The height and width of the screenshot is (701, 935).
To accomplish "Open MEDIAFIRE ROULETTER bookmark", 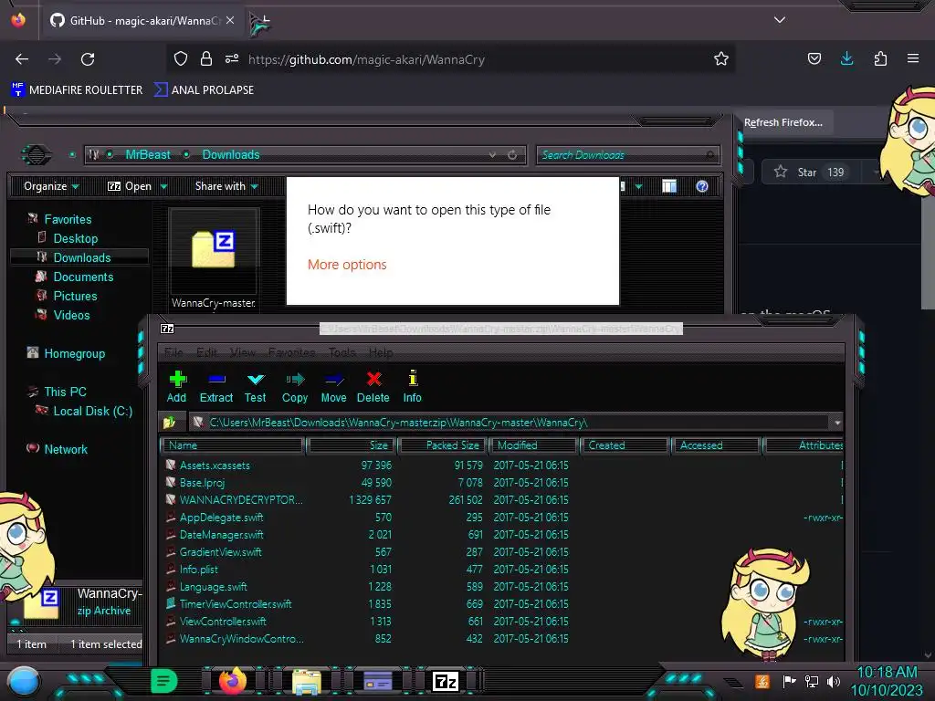I will pos(77,90).
